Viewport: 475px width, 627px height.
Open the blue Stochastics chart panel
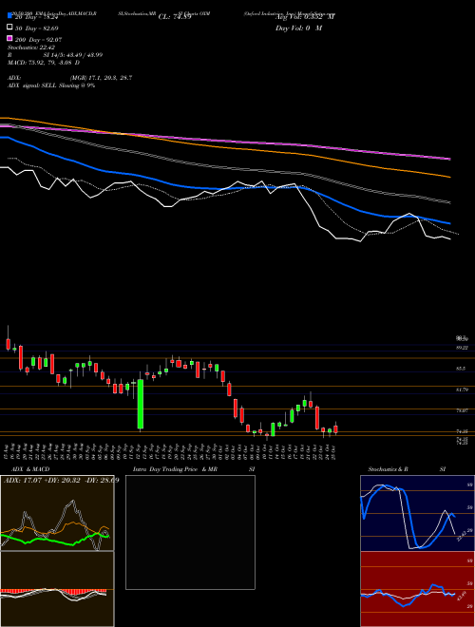[x=417, y=513]
